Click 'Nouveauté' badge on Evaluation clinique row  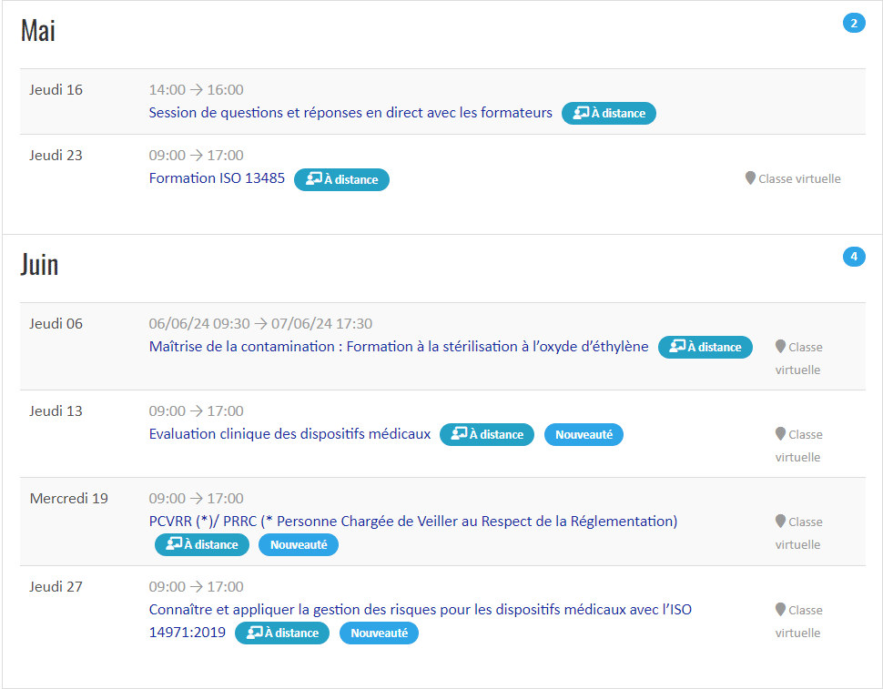[584, 435]
